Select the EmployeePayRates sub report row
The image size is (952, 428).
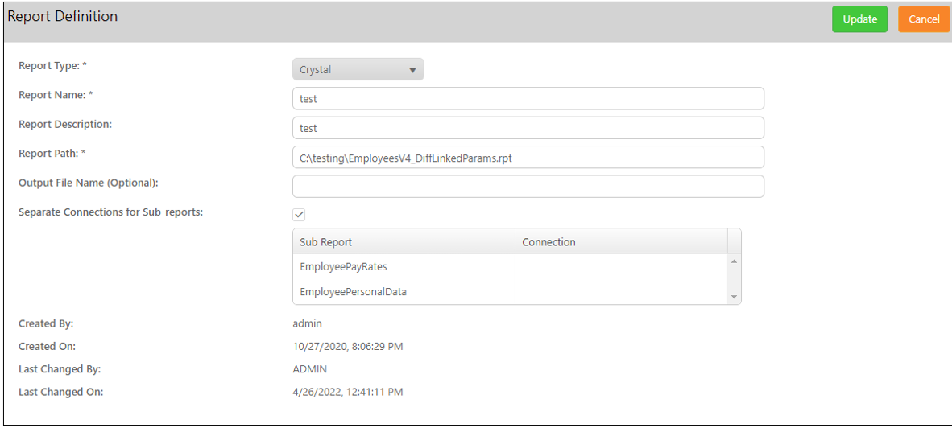(510, 266)
